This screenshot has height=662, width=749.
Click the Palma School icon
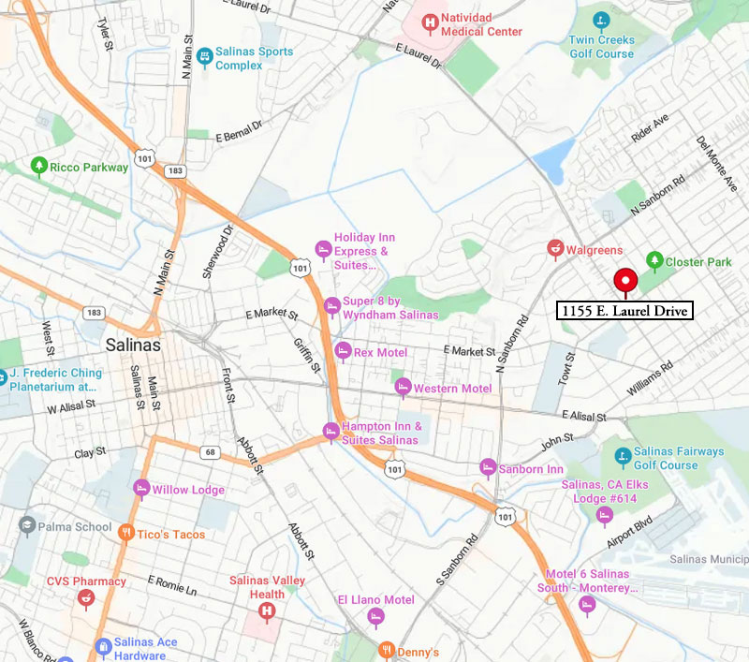(x=27, y=525)
